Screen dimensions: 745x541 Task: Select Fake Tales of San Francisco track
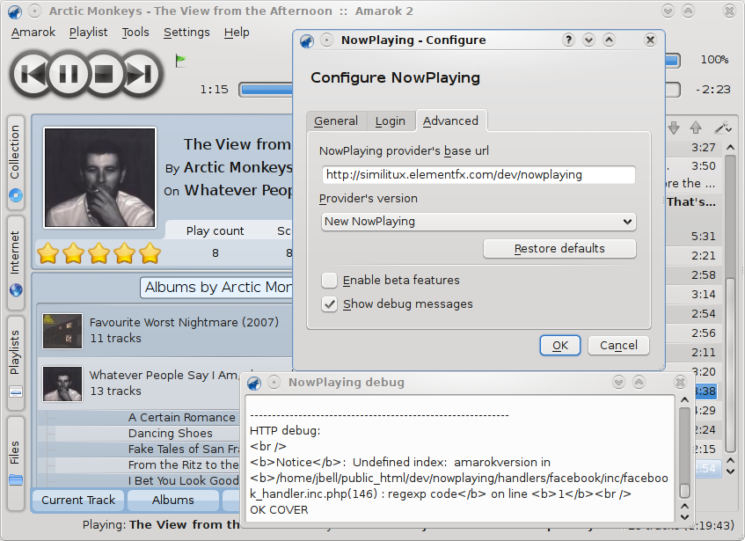click(184, 449)
